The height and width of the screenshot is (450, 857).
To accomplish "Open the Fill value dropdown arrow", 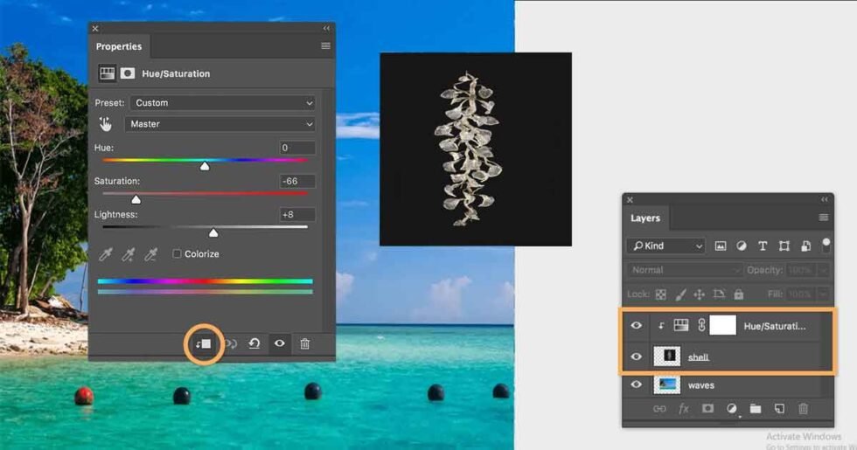I will point(823,294).
